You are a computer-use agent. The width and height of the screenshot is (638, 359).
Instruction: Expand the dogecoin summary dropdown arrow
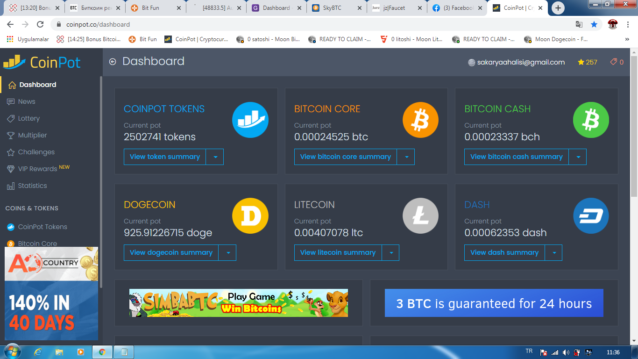(x=227, y=253)
